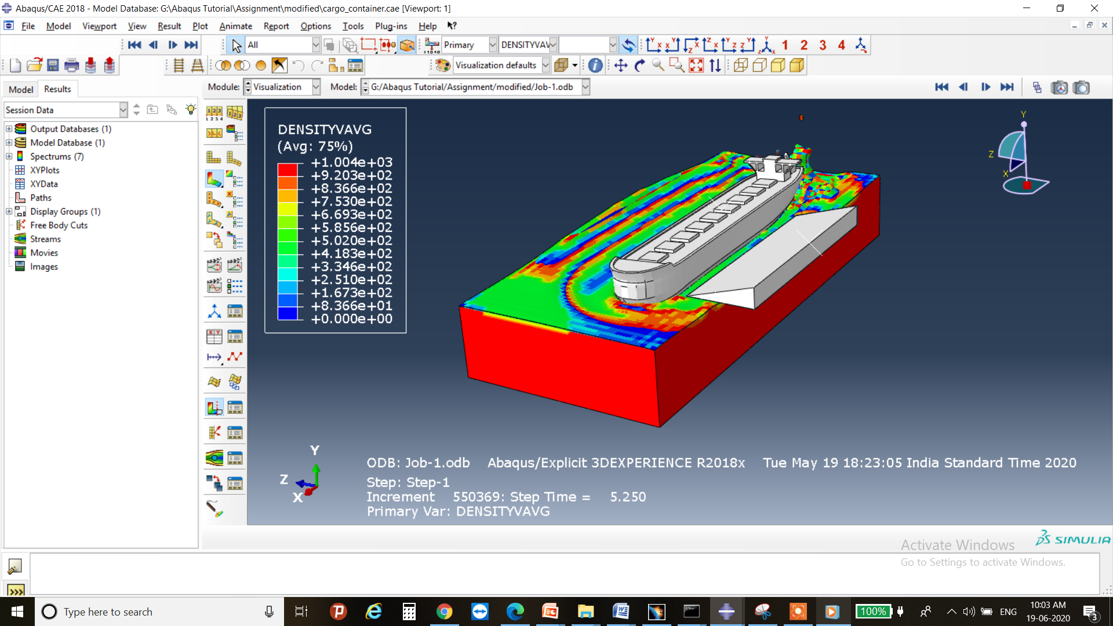This screenshot has width=1113, height=626.
Task: Step to the next frame in the context bar
Action: tap(985, 87)
